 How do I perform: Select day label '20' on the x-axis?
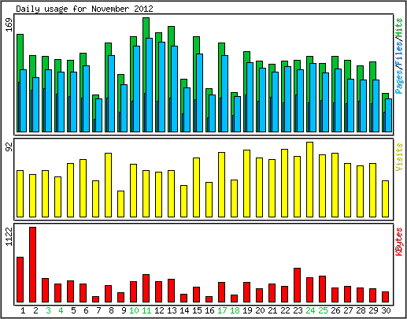(260, 310)
